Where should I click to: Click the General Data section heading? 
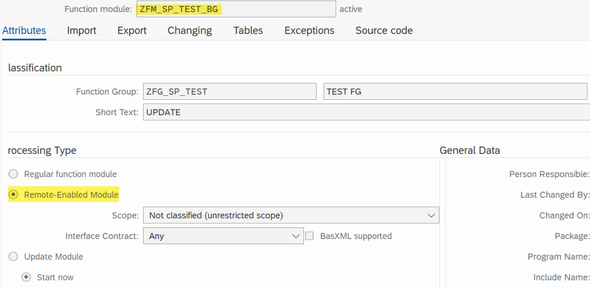[x=469, y=150]
